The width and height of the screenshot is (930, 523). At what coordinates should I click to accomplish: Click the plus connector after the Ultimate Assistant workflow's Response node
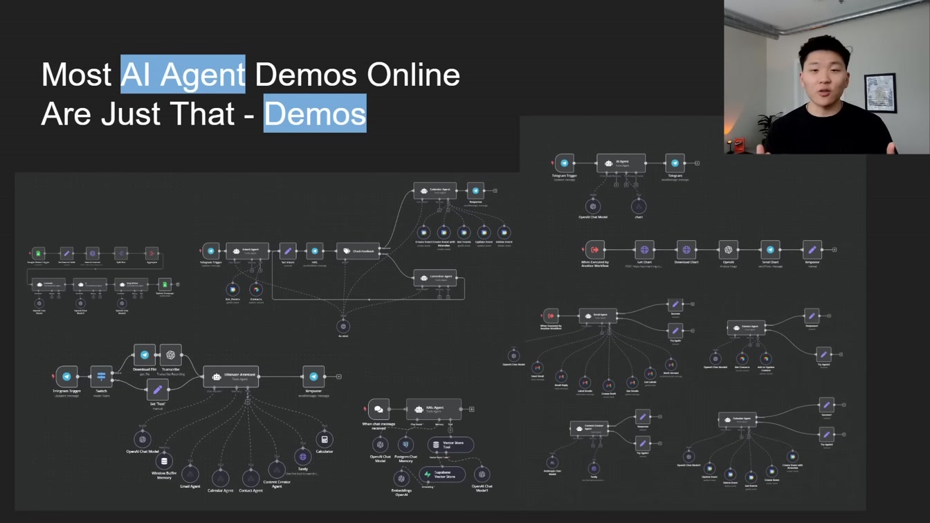339,376
